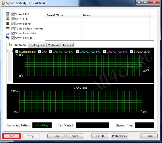Toggle the Stress cache checkbox
The height and width of the screenshot is (143, 162).
(x=13, y=24)
